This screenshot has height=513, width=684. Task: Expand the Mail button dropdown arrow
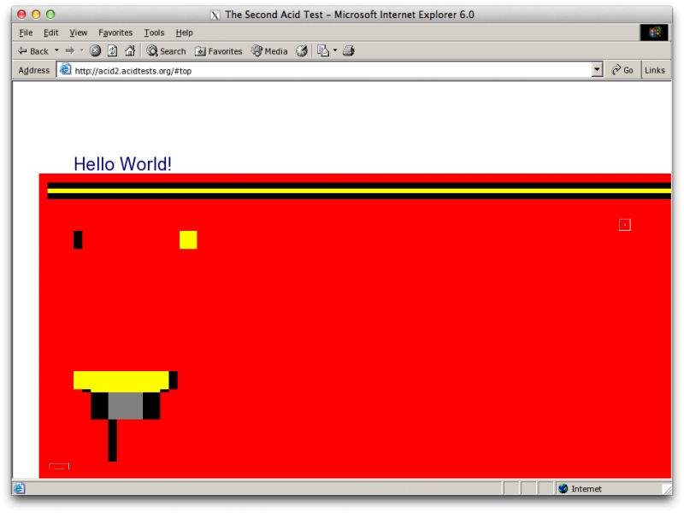[x=335, y=51]
